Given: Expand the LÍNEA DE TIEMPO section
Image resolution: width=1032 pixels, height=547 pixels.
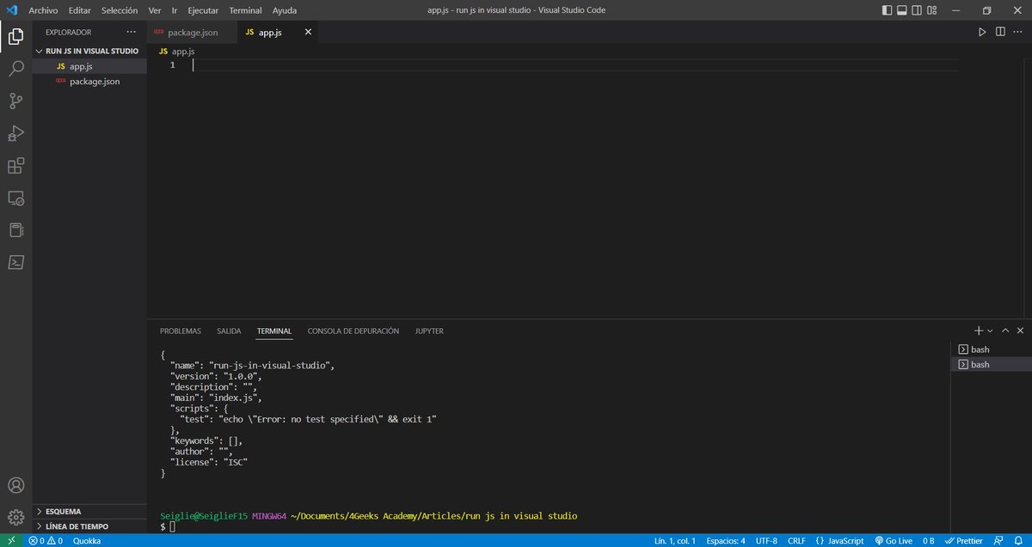Looking at the screenshot, I should (x=89, y=526).
